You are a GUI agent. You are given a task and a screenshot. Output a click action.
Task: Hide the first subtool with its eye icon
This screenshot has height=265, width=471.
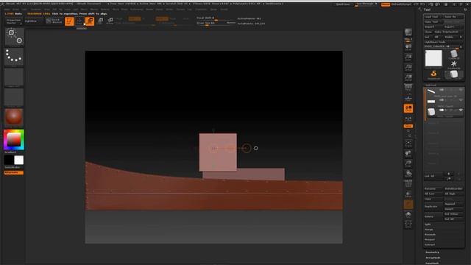click(461, 90)
